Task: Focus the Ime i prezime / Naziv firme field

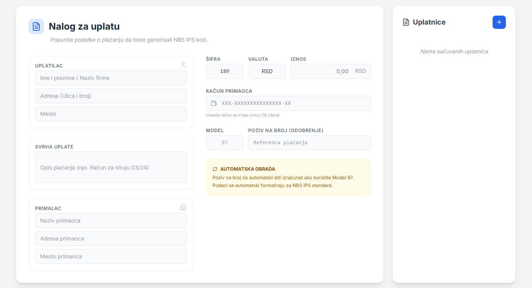Action: pos(111,78)
